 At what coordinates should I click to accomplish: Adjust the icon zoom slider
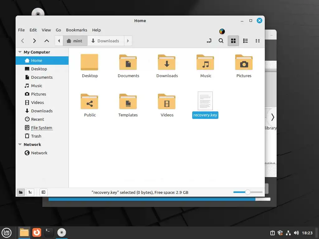pos(248,192)
